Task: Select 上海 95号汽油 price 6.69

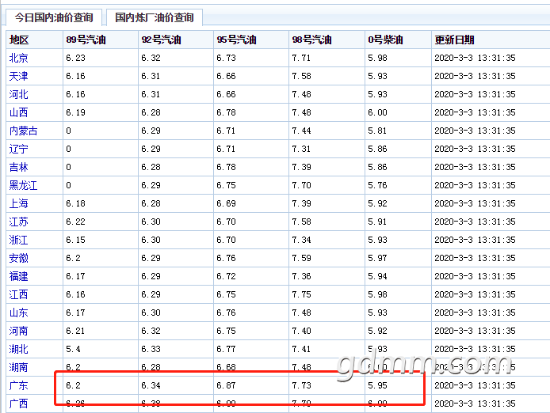Action: coord(226,203)
